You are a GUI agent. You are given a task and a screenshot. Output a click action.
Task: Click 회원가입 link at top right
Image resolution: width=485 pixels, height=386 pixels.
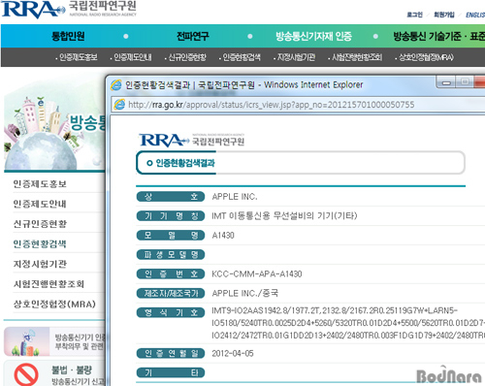pyautogui.click(x=444, y=15)
